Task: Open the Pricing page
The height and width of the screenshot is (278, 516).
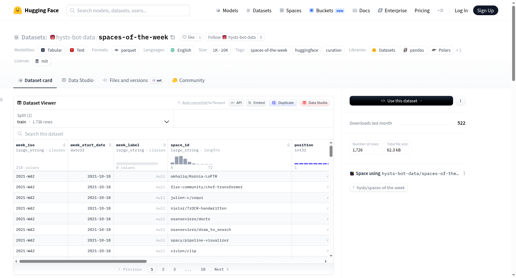Action: point(422,10)
